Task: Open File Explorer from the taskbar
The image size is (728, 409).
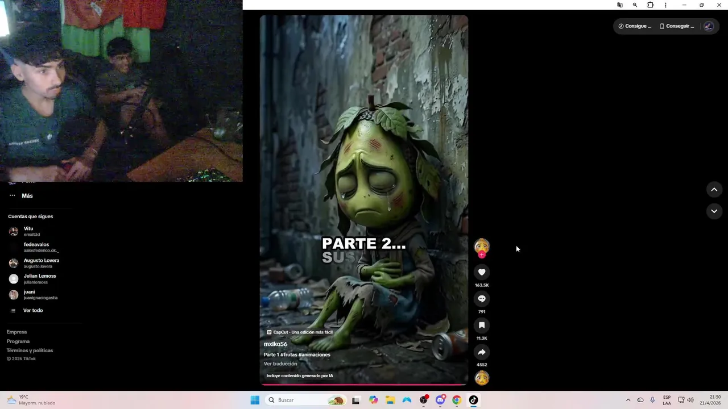Action: (390, 400)
